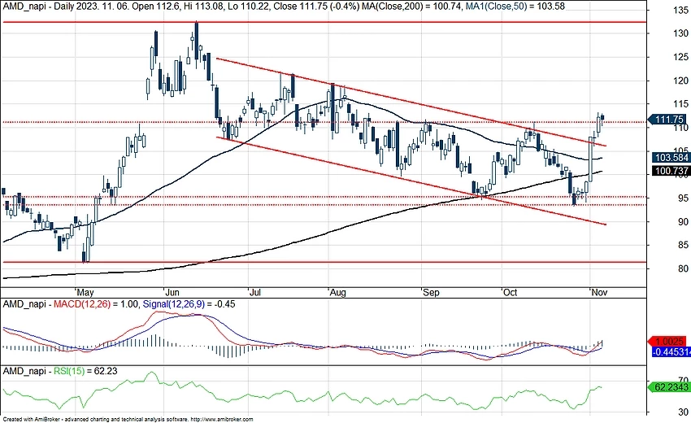Click the MA1(Close,50) = 103.58 title text
This screenshot has width=691, height=423.
(x=515, y=7)
